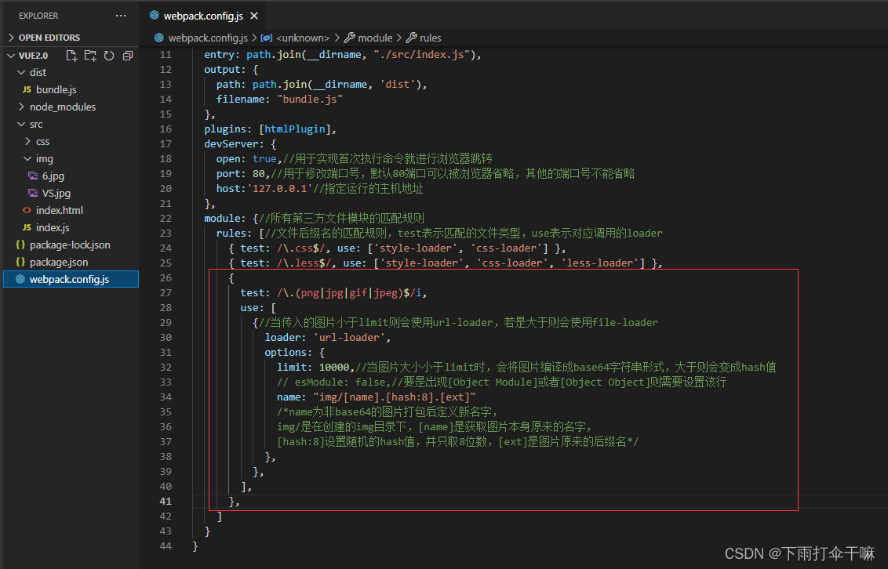Screen dimensions: 888x569
Task: Close the webpack.config.js editor tab
Action: pos(254,16)
